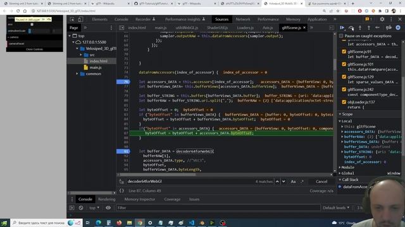Open DevTools settings gear
405x227 pixels.
pos(382,20)
